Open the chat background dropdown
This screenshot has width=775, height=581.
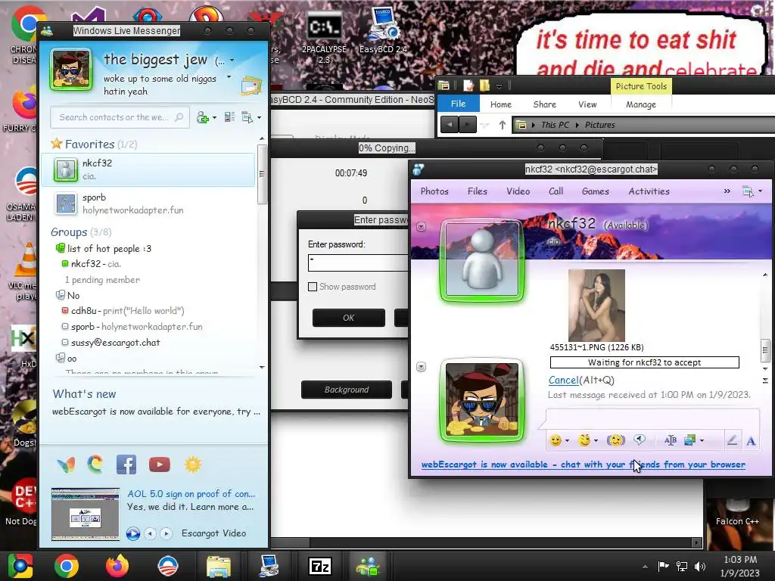(x=702, y=440)
